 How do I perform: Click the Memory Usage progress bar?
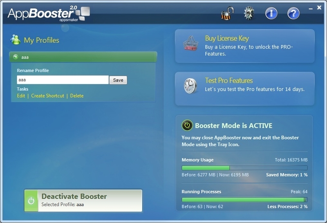(244, 168)
